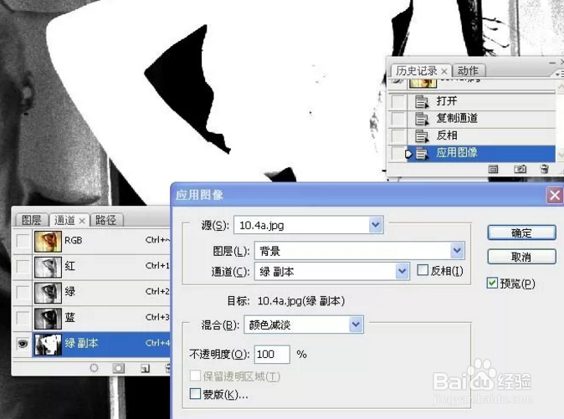Set history brush source for 反相 state
This screenshot has height=419, width=564.
(398, 135)
